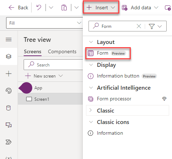
Task: Click the Tree view heading text
Action: coord(37,40)
